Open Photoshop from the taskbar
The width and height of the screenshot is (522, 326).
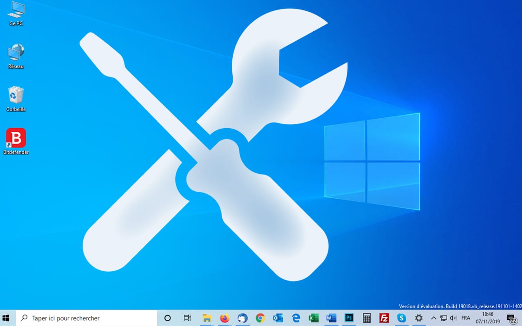(349, 318)
